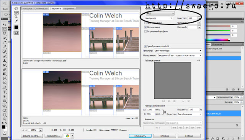Open the optimized preview info menu
245x140 pixels.
click(x=44, y=123)
